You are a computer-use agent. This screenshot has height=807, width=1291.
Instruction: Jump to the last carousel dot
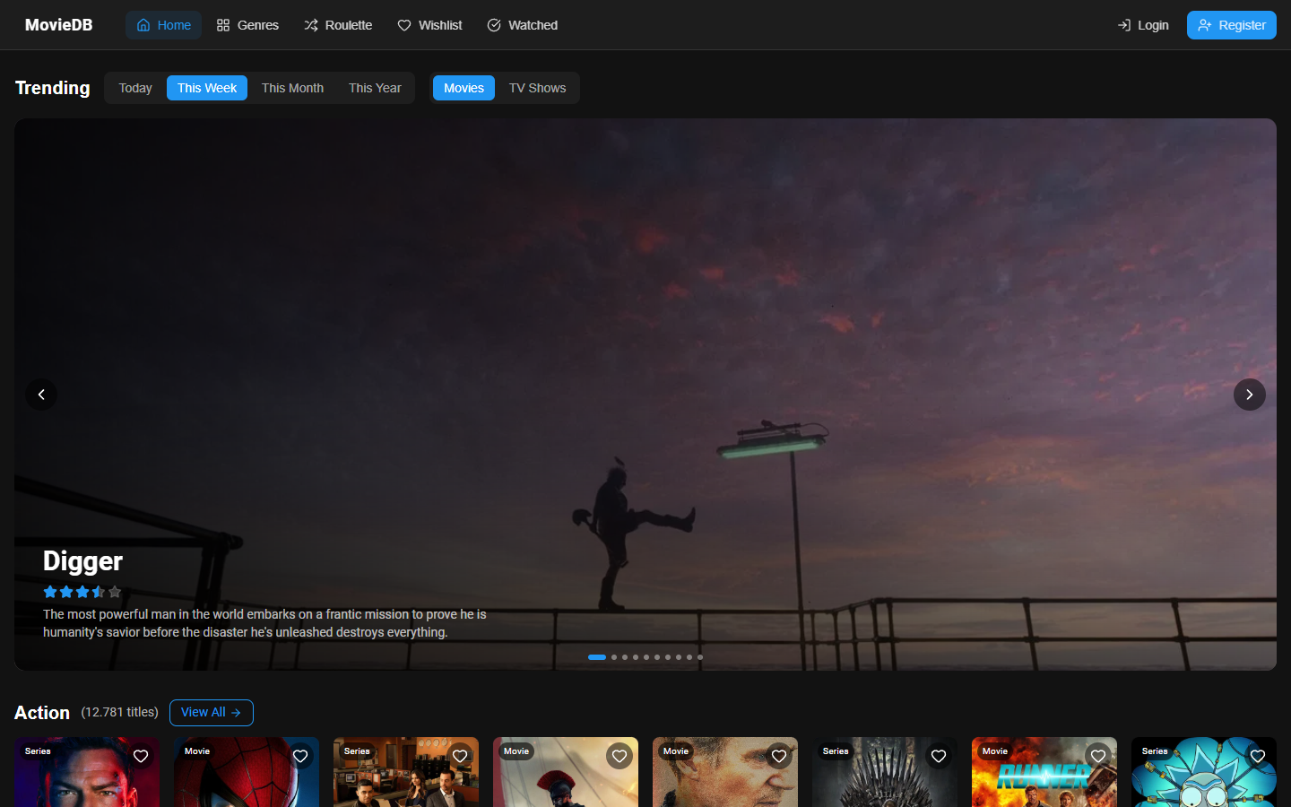(x=700, y=657)
